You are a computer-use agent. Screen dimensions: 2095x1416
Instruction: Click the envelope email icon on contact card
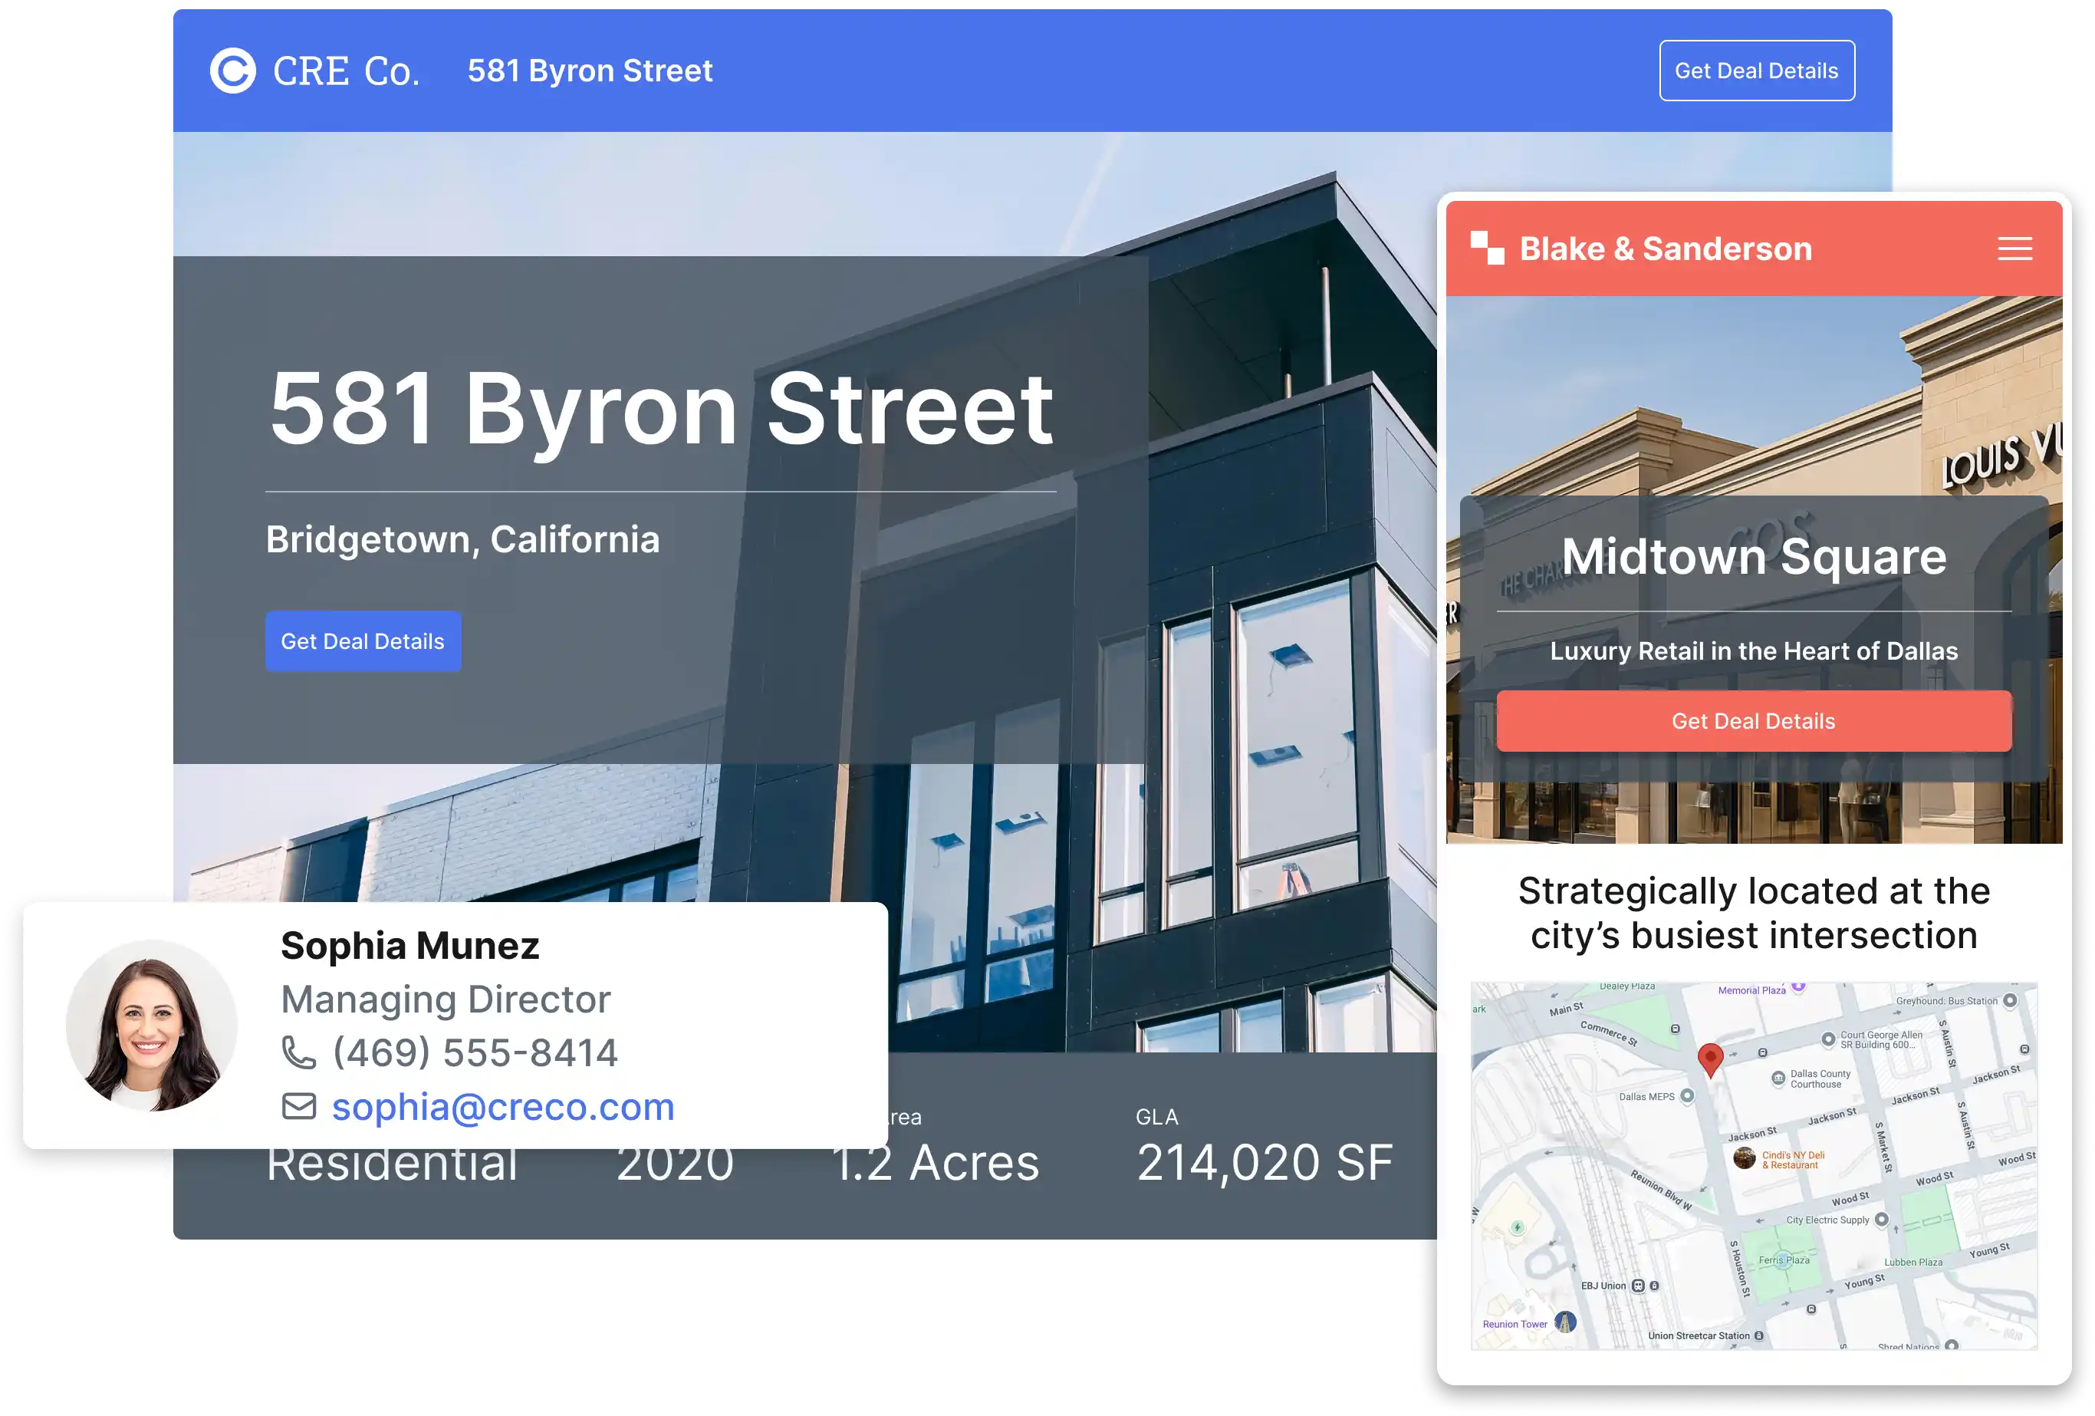pos(298,1106)
